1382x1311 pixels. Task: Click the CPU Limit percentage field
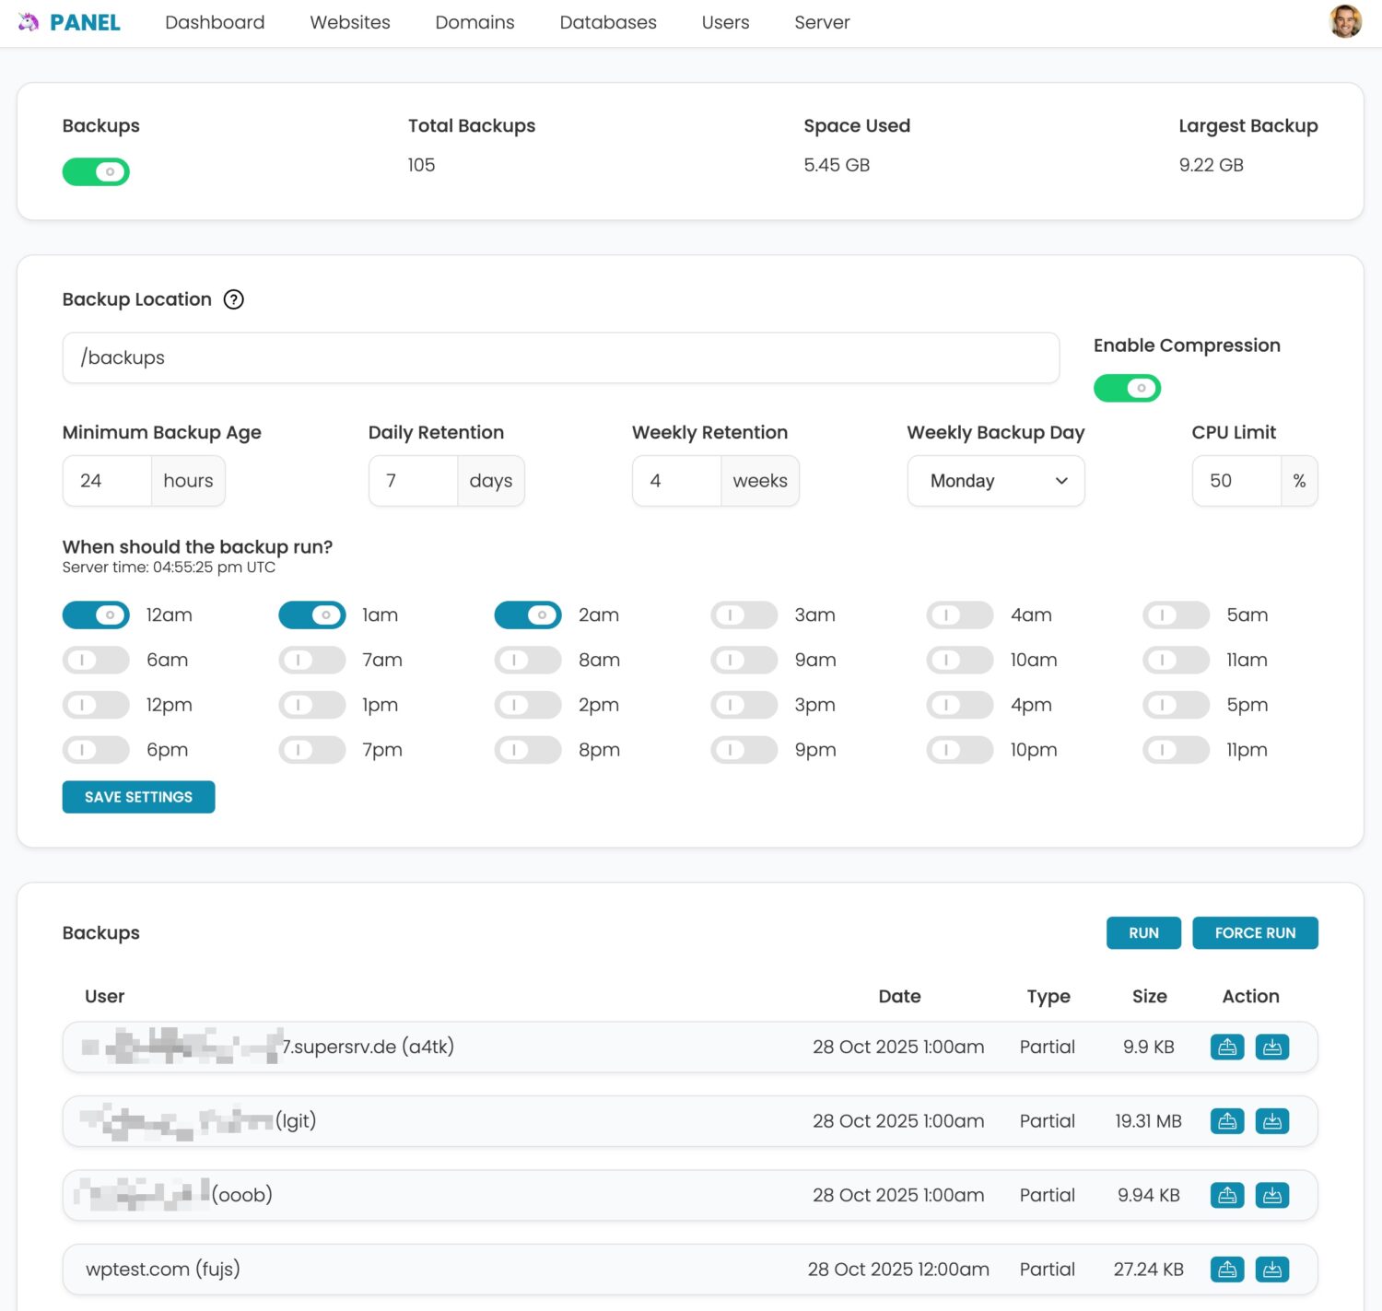click(x=1236, y=481)
